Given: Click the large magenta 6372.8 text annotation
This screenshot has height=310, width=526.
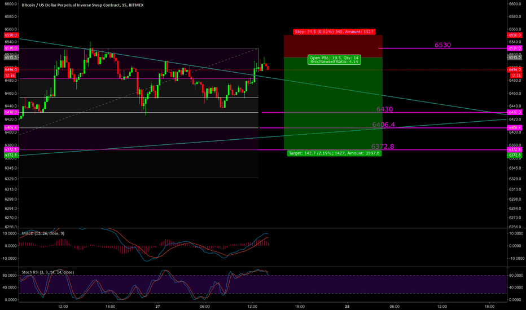Looking at the screenshot, I should tap(383, 147).
